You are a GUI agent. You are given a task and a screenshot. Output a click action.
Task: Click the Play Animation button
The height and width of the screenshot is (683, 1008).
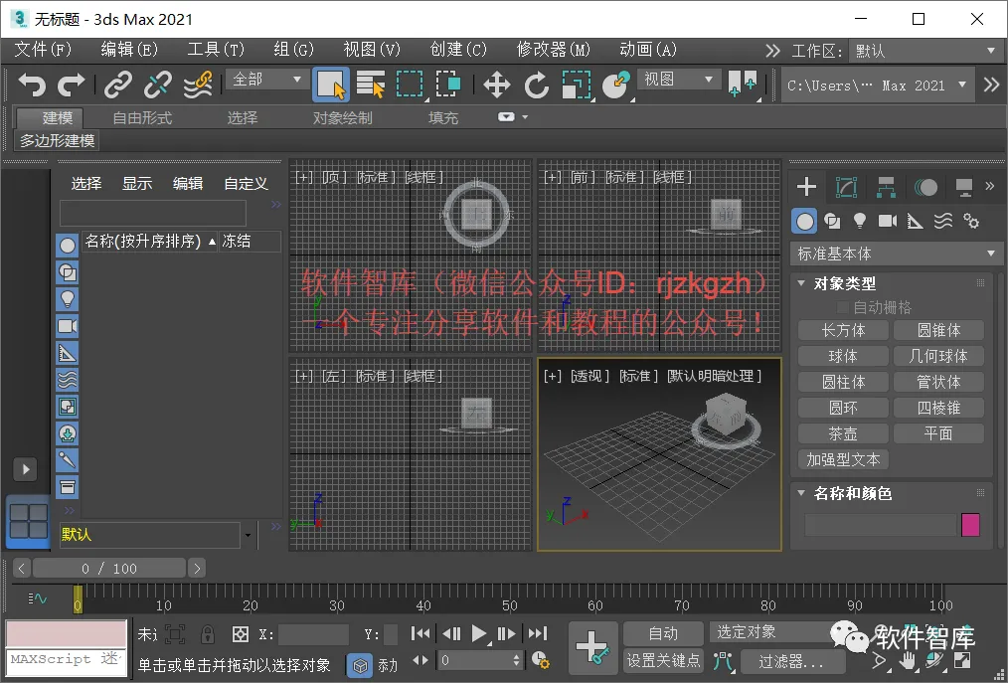pos(478,634)
